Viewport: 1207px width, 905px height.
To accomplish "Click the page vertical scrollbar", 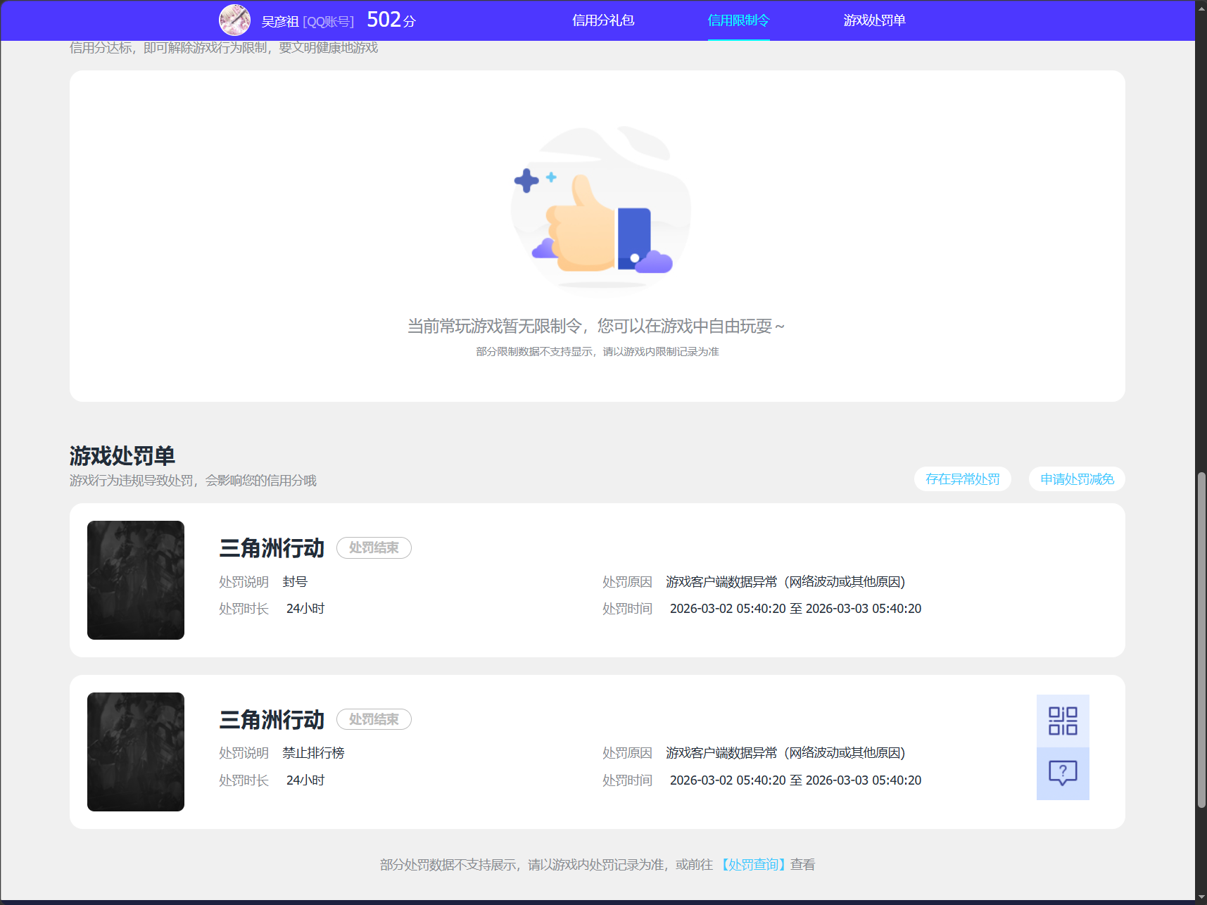I will [1201, 639].
